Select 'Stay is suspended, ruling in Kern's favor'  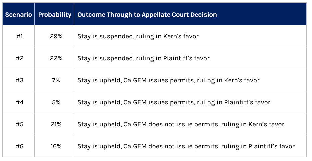(138, 36)
